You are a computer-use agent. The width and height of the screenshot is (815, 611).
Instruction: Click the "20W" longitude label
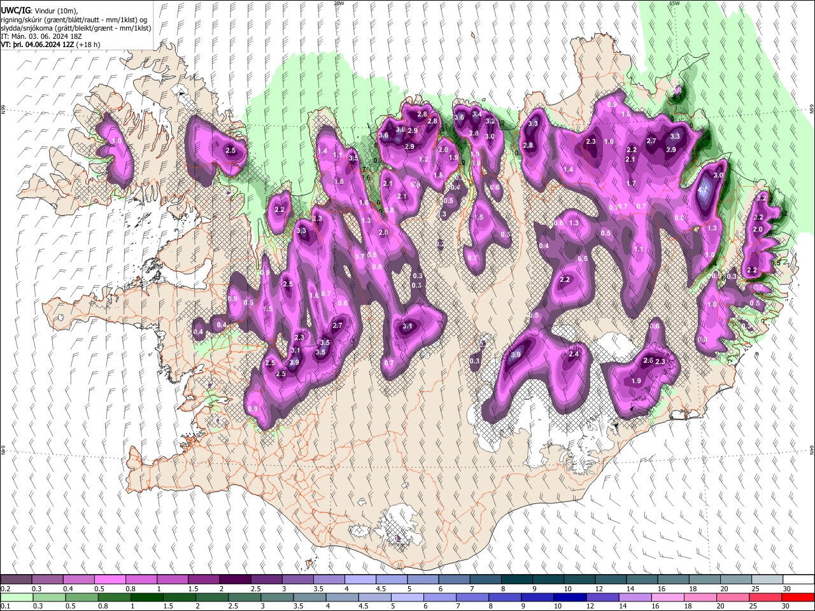click(339, 3)
